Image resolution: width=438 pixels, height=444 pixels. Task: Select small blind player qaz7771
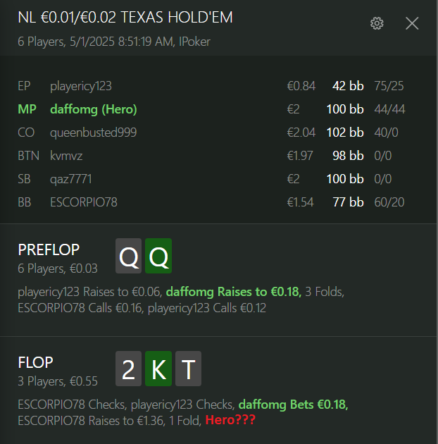click(x=70, y=179)
